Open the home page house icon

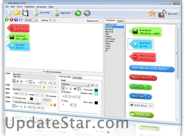[152, 14]
